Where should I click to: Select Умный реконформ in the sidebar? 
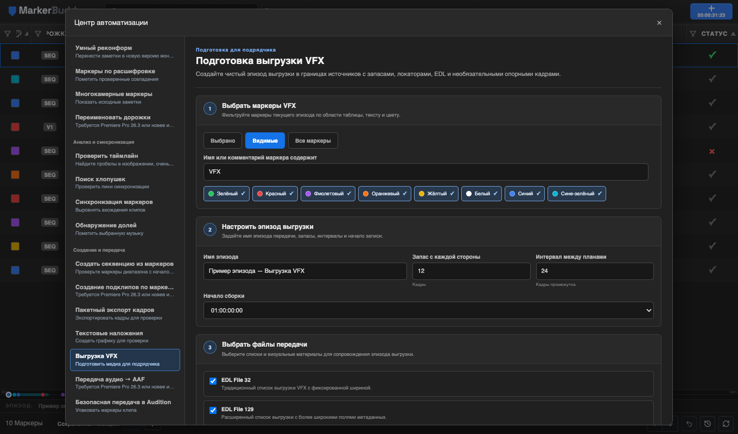pos(125,52)
